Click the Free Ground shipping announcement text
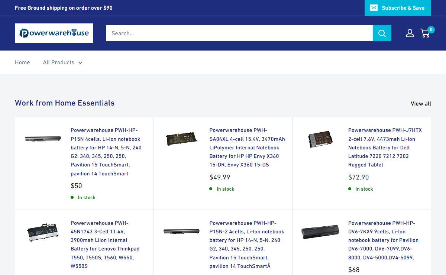 click(x=64, y=8)
